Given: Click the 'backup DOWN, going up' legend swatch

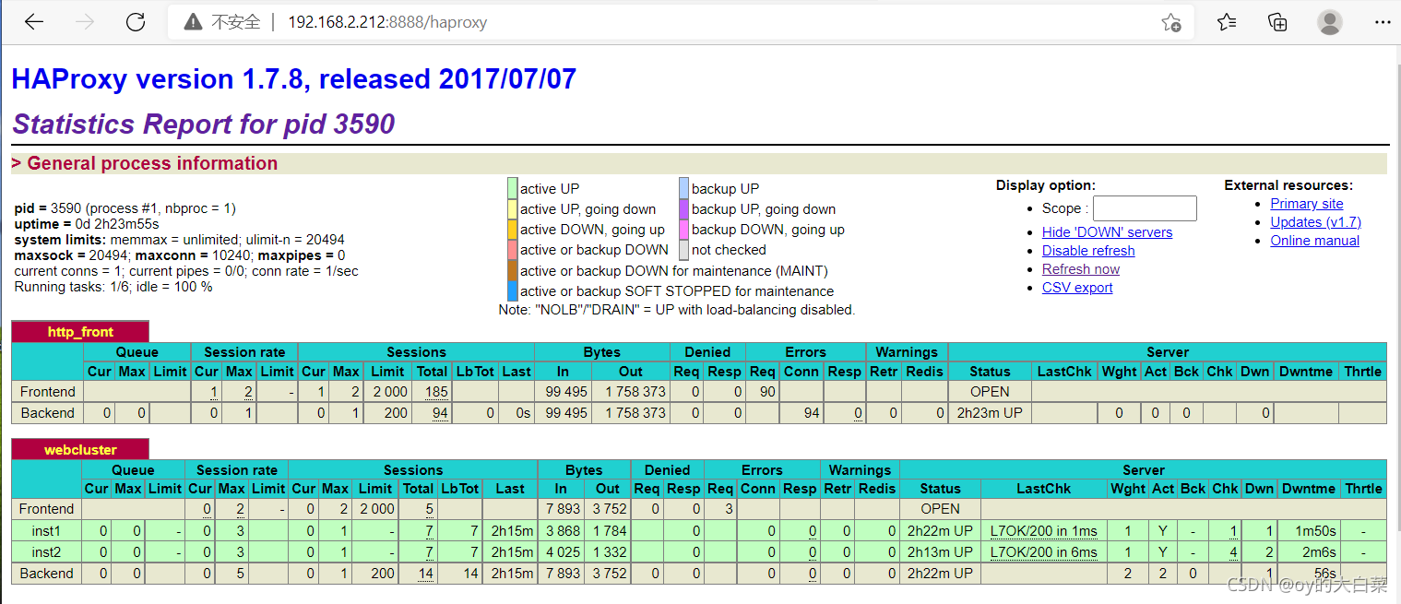Looking at the screenshot, I should [x=683, y=230].
